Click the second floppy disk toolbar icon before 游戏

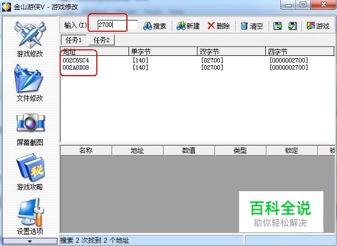click(293, 26)
